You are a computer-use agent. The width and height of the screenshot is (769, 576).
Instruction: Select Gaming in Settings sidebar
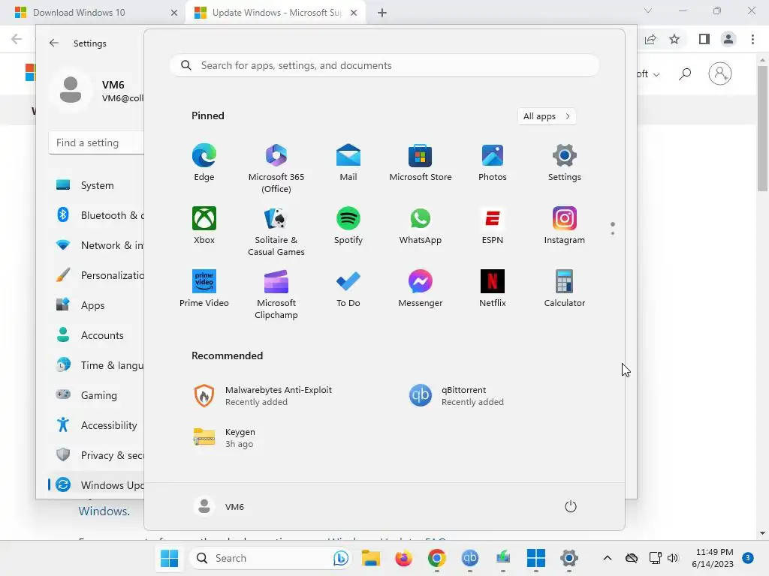[x=97, y=394]
